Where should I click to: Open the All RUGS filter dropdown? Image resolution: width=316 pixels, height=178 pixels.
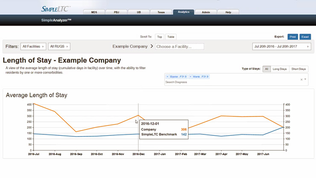pyautogui.click(x=59, y=47)
